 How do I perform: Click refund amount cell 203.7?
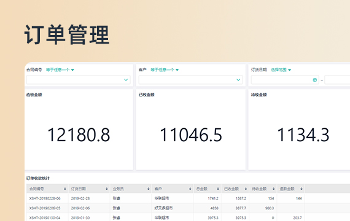click(297, 218)
